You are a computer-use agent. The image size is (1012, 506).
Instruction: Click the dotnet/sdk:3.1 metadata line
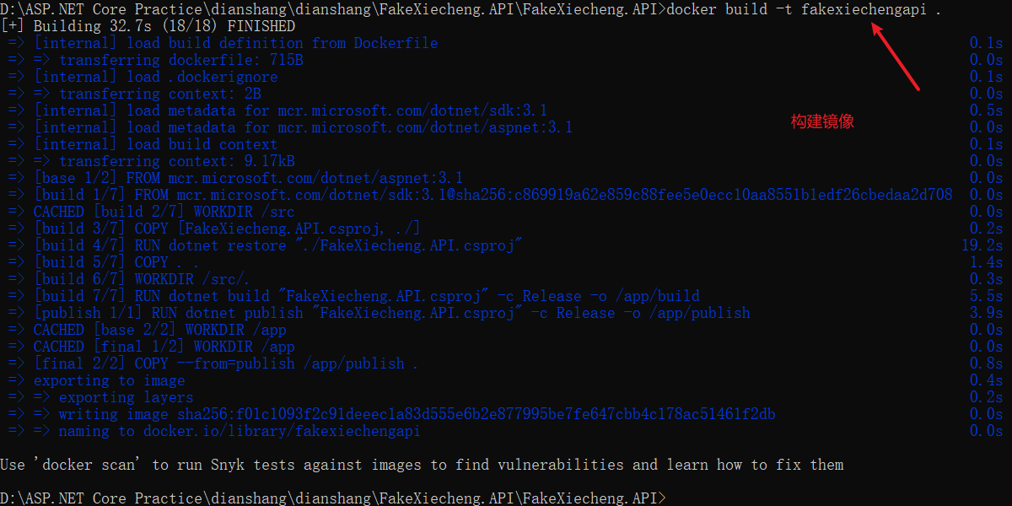(291, 110)
